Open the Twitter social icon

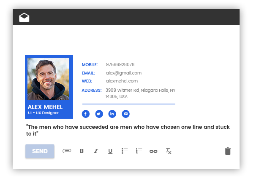(x=99, y=114)
